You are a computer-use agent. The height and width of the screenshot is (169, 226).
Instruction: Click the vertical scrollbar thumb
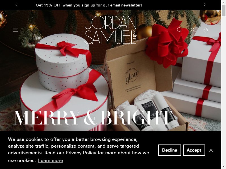tap(223, 10)
